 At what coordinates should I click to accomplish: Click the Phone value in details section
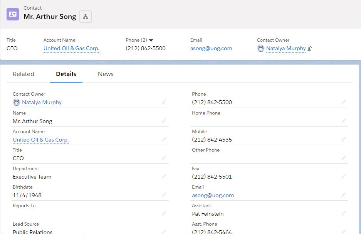pyautogui.click(x=212, y=102)
